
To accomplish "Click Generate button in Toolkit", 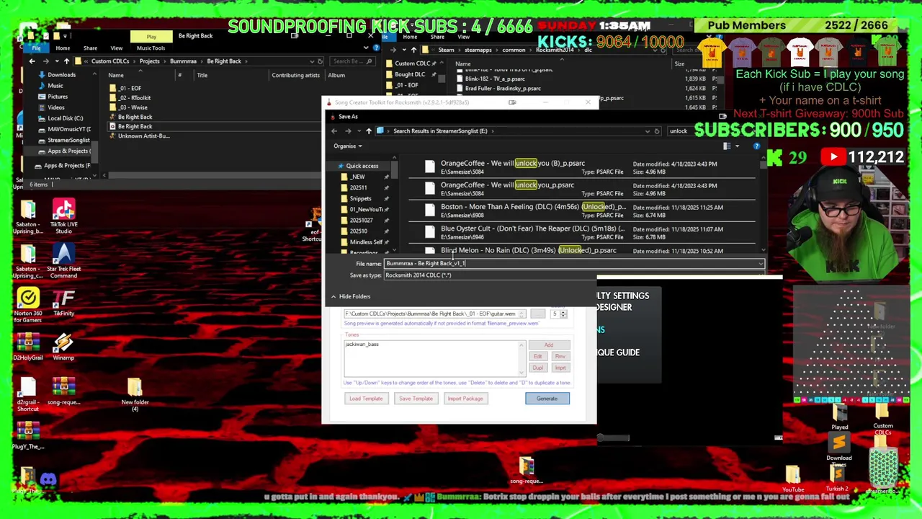I will (547, 399).
